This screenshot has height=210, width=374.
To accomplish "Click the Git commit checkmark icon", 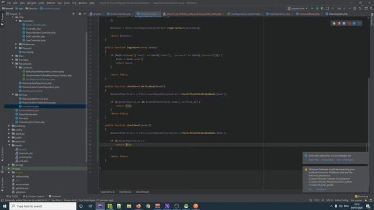I will [349, 8].
